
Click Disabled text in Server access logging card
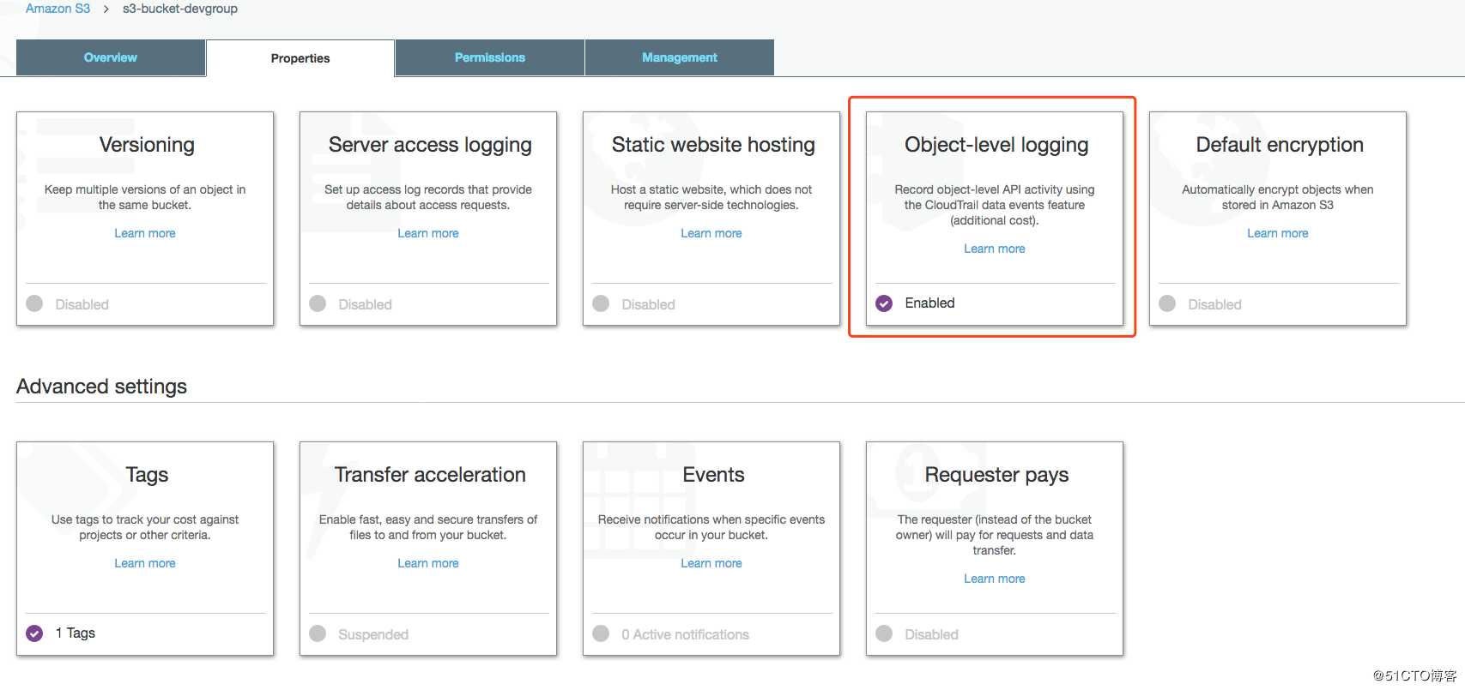tap(365, 304)
